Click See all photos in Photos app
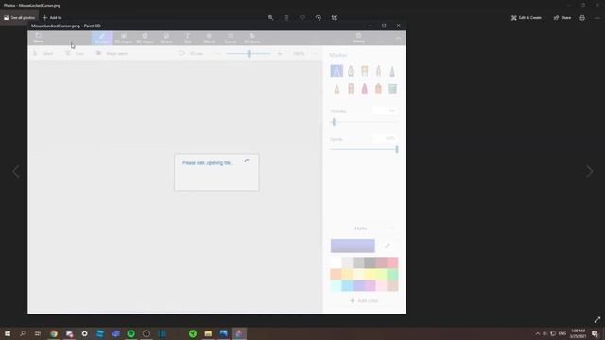This screenshot has height=340, width=605. (19, 18)
